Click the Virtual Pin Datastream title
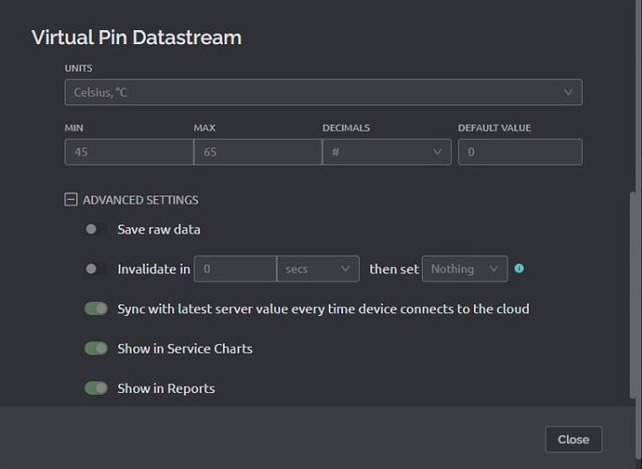 pyautogui.click(x=136, y=38)
